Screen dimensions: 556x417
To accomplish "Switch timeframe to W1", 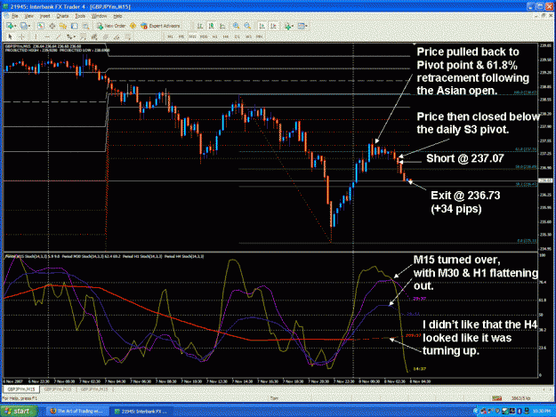I will [x=248, y=36].
